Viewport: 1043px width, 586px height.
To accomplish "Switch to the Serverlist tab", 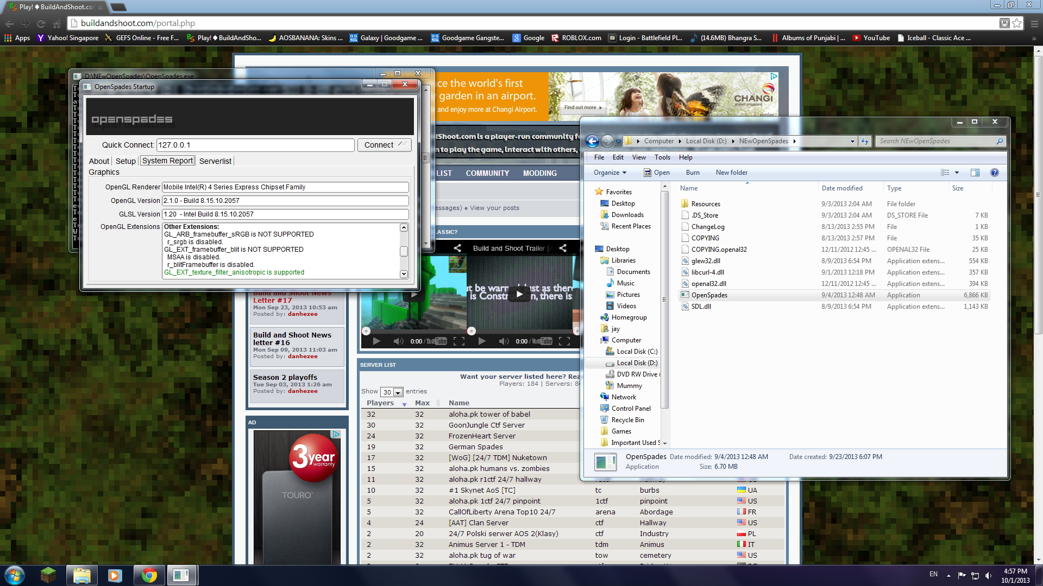I will click(215, 161).
